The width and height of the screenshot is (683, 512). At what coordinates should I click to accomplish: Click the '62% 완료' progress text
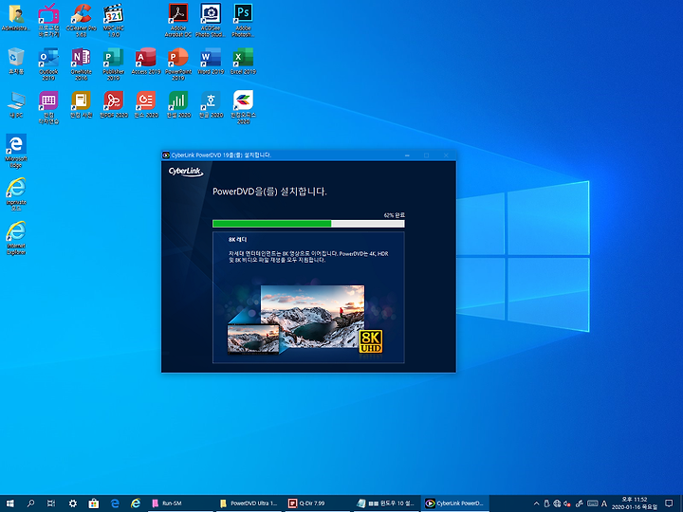click(x=394, y=215)
